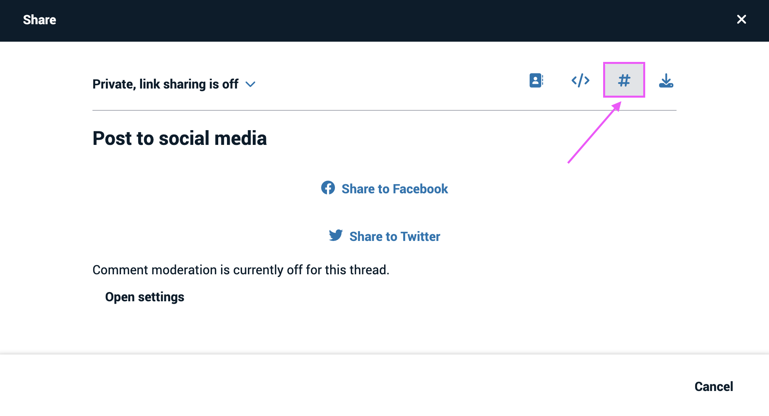Click the Twitter bird icon
The width and height of the screenshot is (769, 416).
[336, 235]
